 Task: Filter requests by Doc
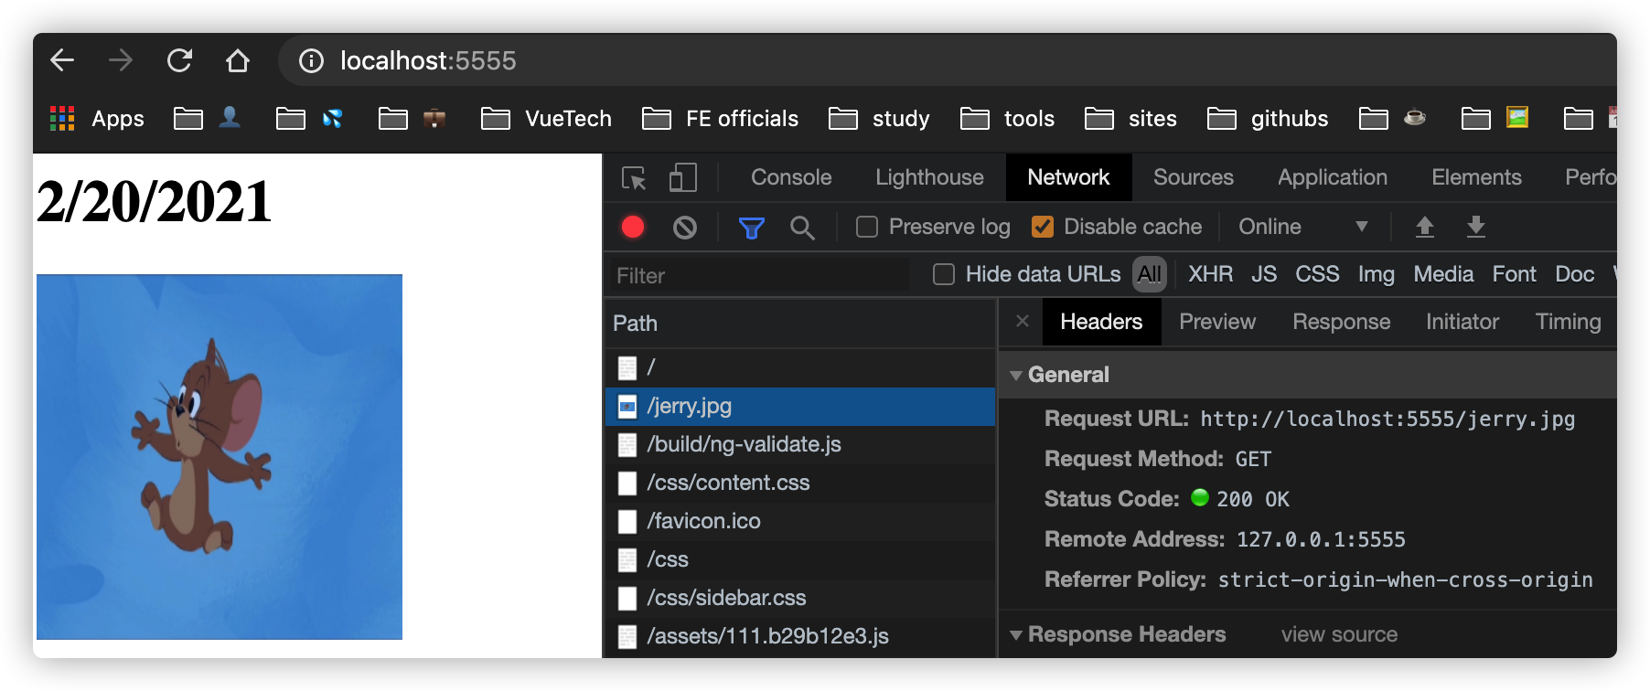pos(1574,274)
